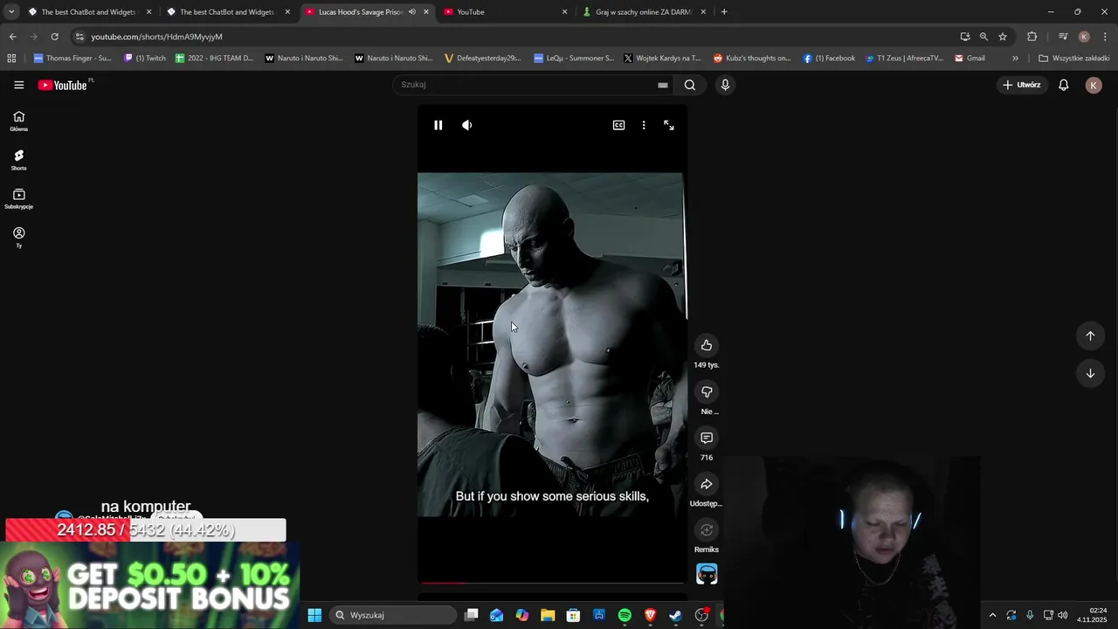Screen dimensions: 1118x629
Task: Open the Defeatyesterday29 bookmark
Action: tap(483, 59)
